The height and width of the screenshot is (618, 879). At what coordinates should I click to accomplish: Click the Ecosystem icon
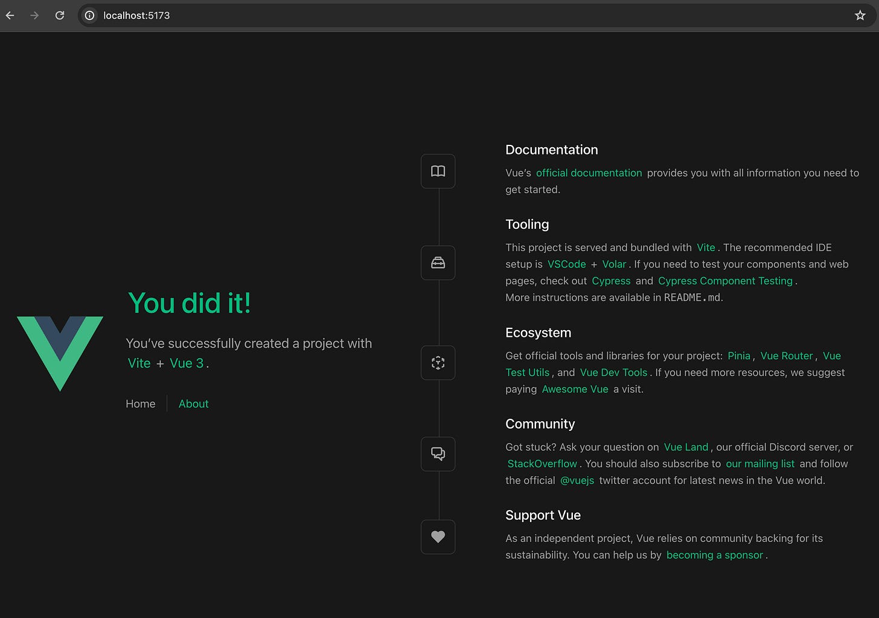(438, 363)
